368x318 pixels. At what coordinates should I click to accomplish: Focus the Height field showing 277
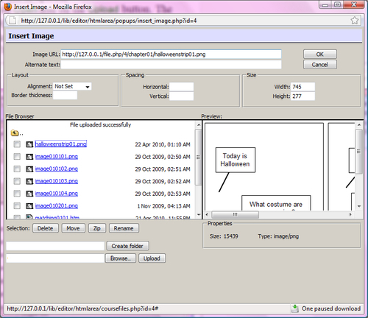point(302,96)
